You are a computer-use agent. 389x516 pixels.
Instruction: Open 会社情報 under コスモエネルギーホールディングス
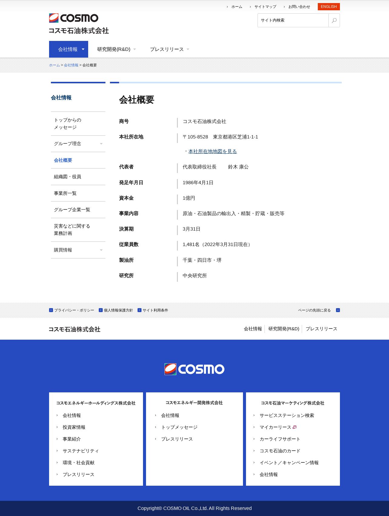point(72,415)
